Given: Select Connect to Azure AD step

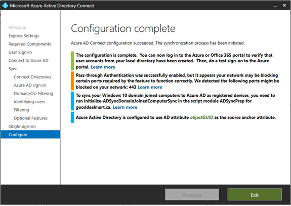Looking at the screenshot, I should pyautogui.click(x=28, y=61).
